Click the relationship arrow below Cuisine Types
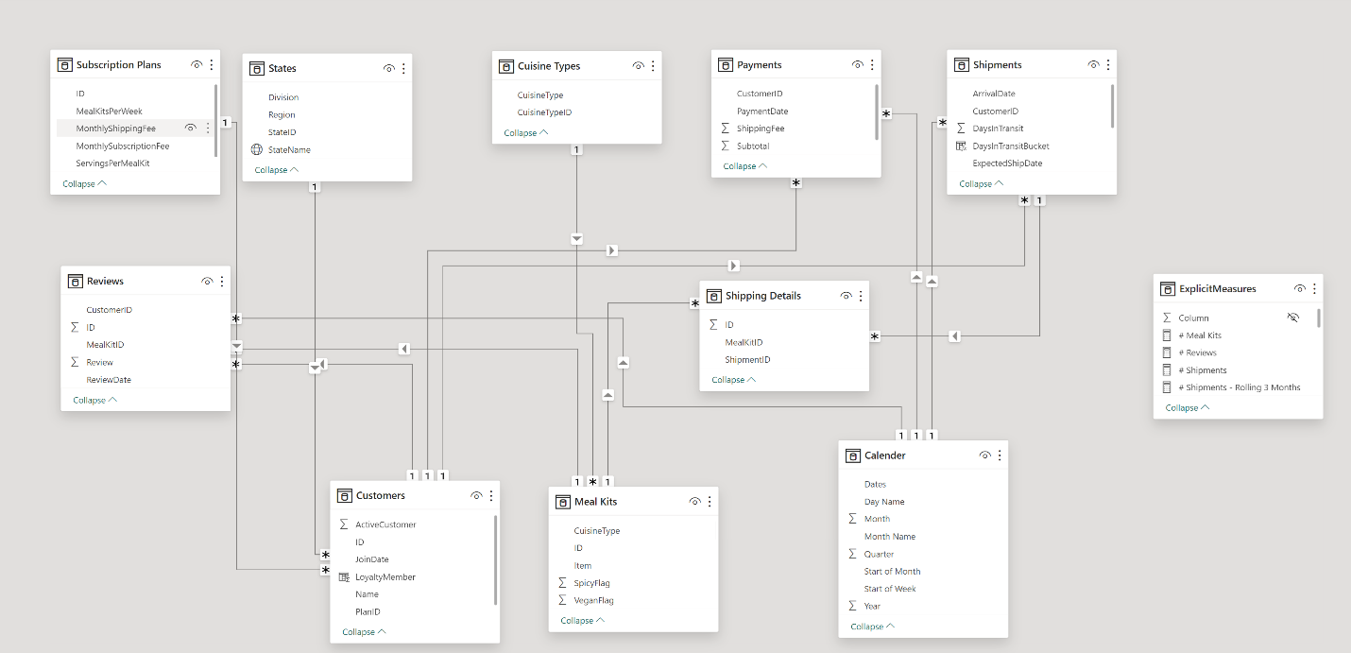The image size is (1351, 653). coord(576,239)
